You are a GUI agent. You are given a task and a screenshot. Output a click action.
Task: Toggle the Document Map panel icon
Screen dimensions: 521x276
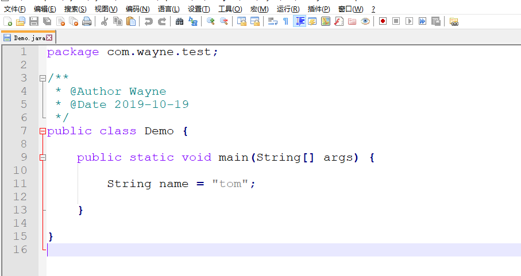[326, 22]
